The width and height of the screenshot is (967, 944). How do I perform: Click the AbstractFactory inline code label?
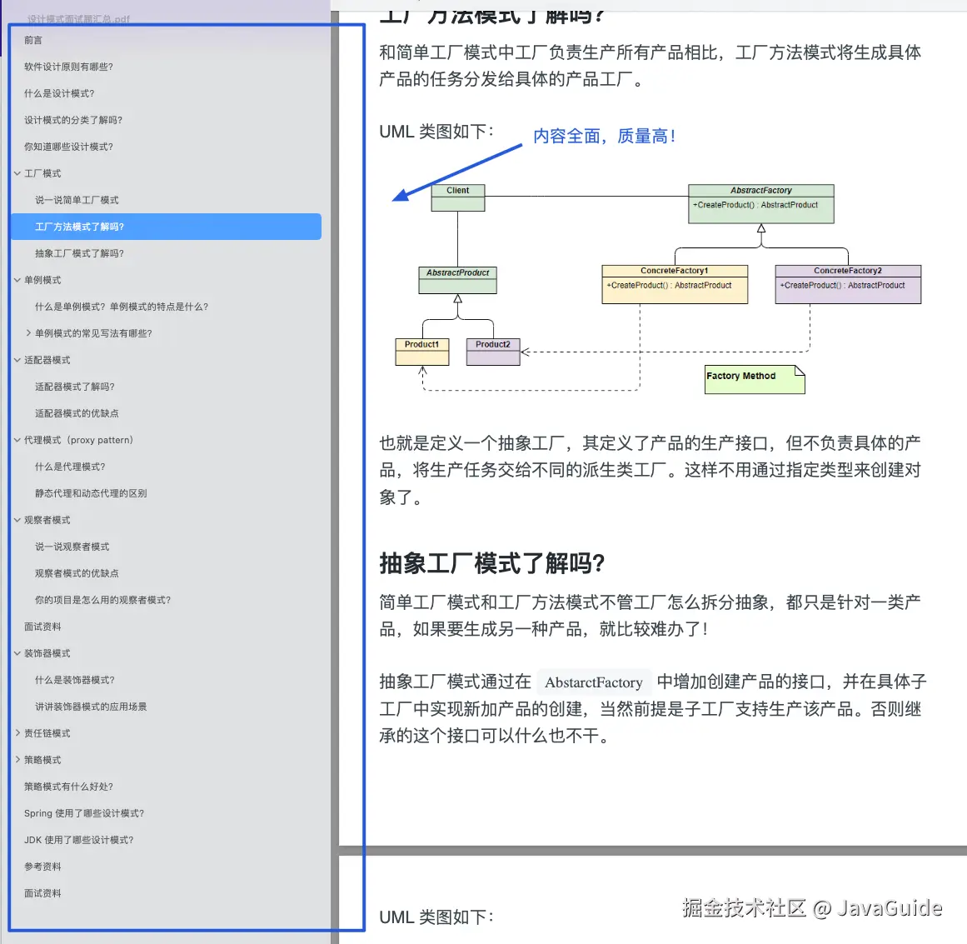click(x=594, y=682)
